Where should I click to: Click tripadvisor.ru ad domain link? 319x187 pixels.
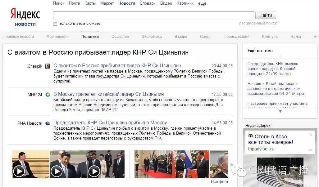pyautogui.click(x=261, y=149)
